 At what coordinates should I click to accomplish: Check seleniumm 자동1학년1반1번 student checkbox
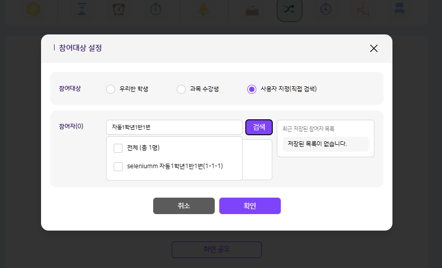[118, 166]
